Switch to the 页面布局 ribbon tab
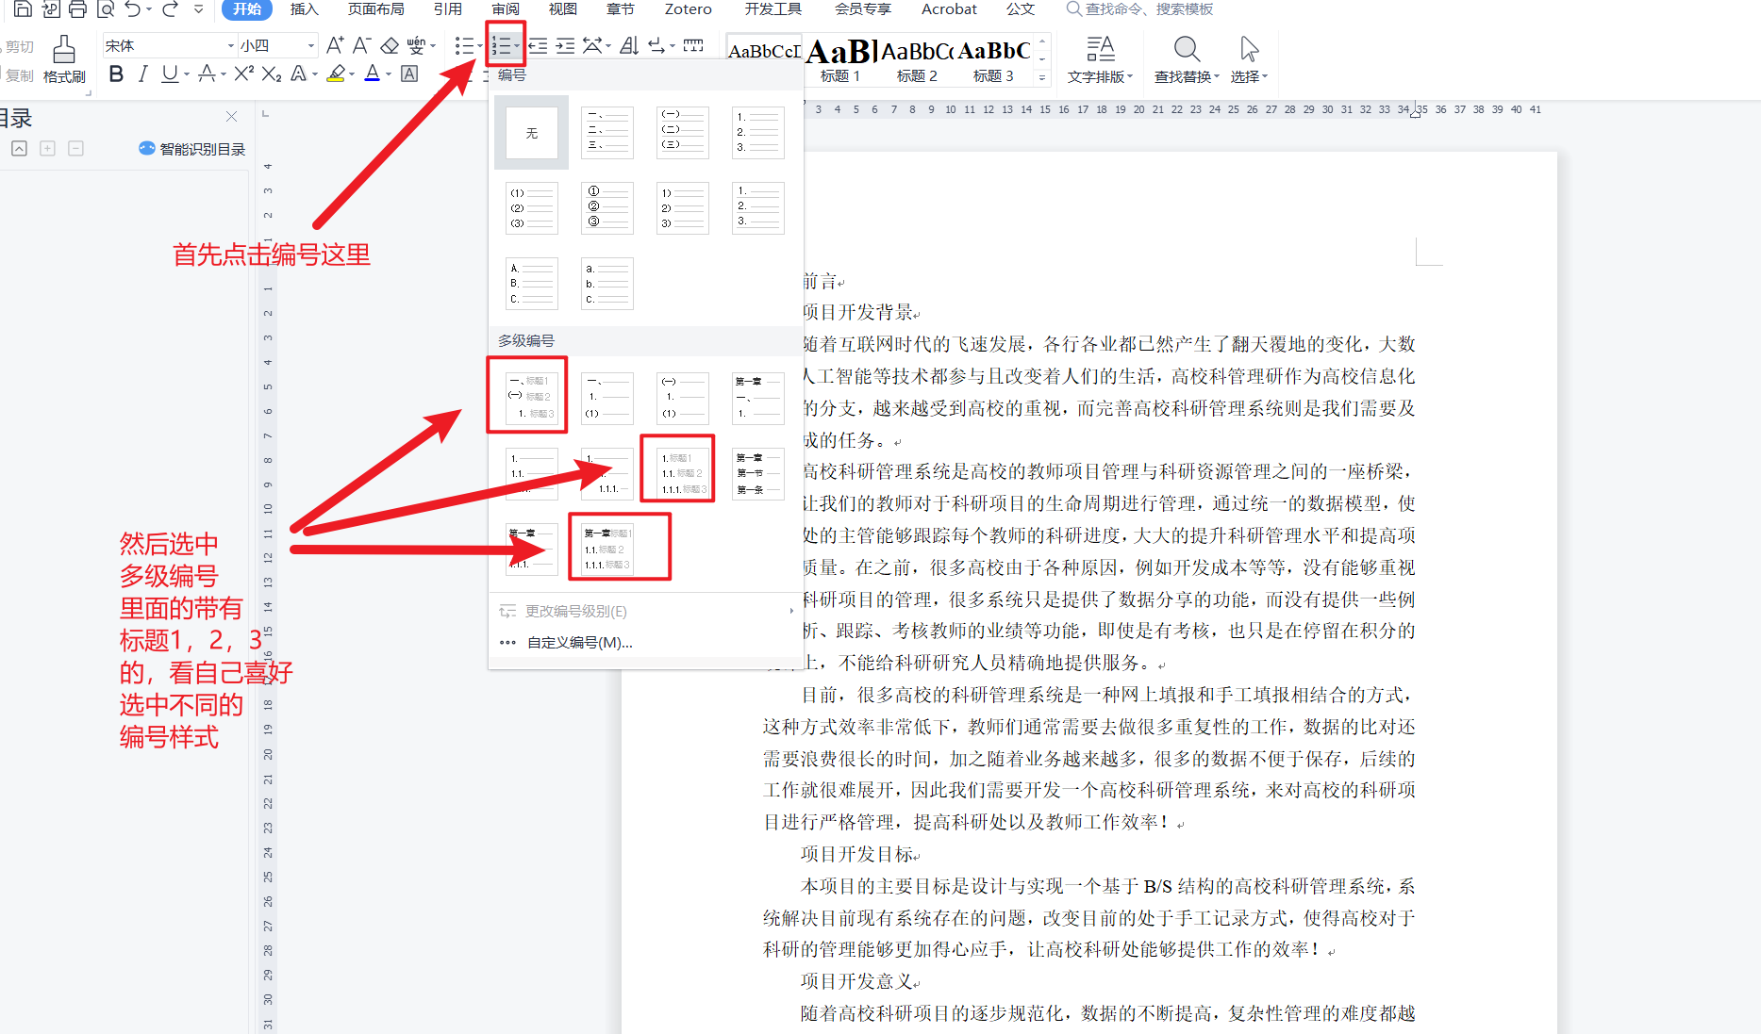The height and width of the screenshot is (1034, 1761). click(376, 9)
